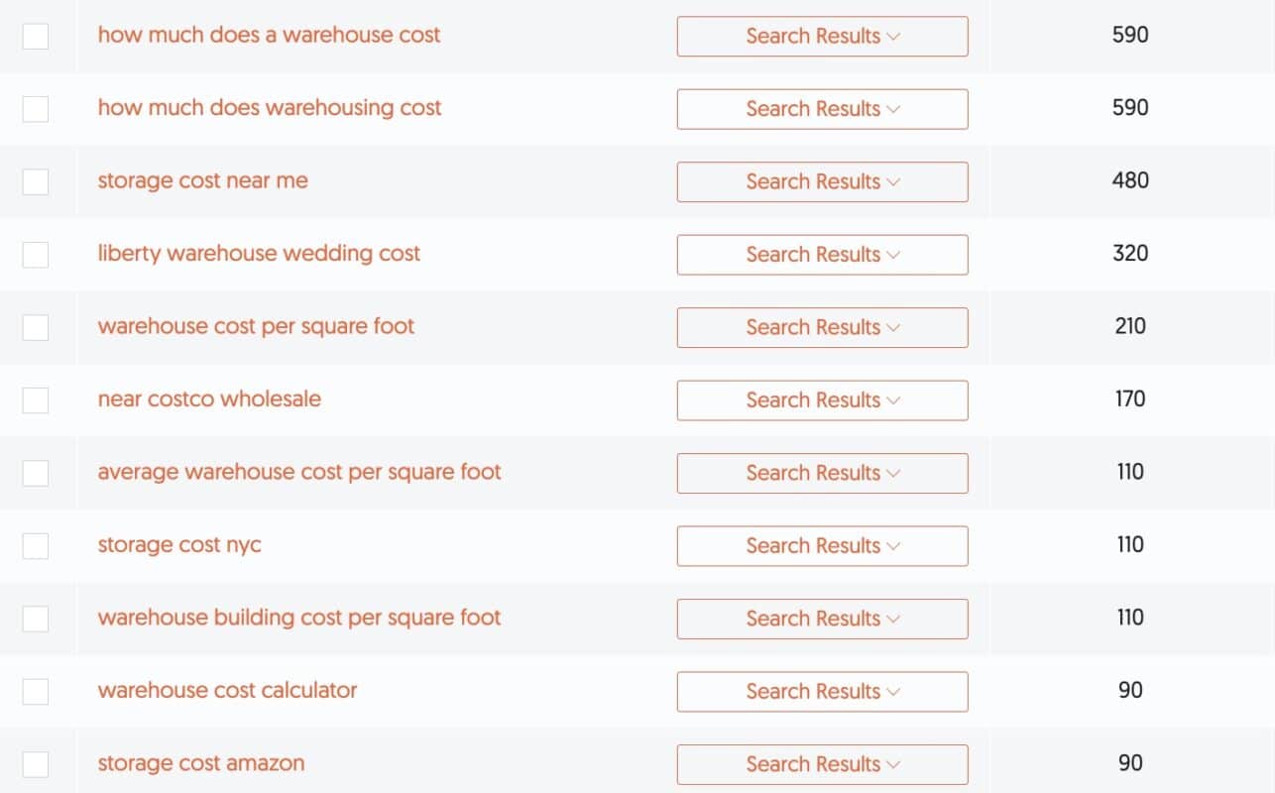Expand Search Results for 'how much does warehousing cost'
This screenshot has width=1275, height=793.
[822, 109]
